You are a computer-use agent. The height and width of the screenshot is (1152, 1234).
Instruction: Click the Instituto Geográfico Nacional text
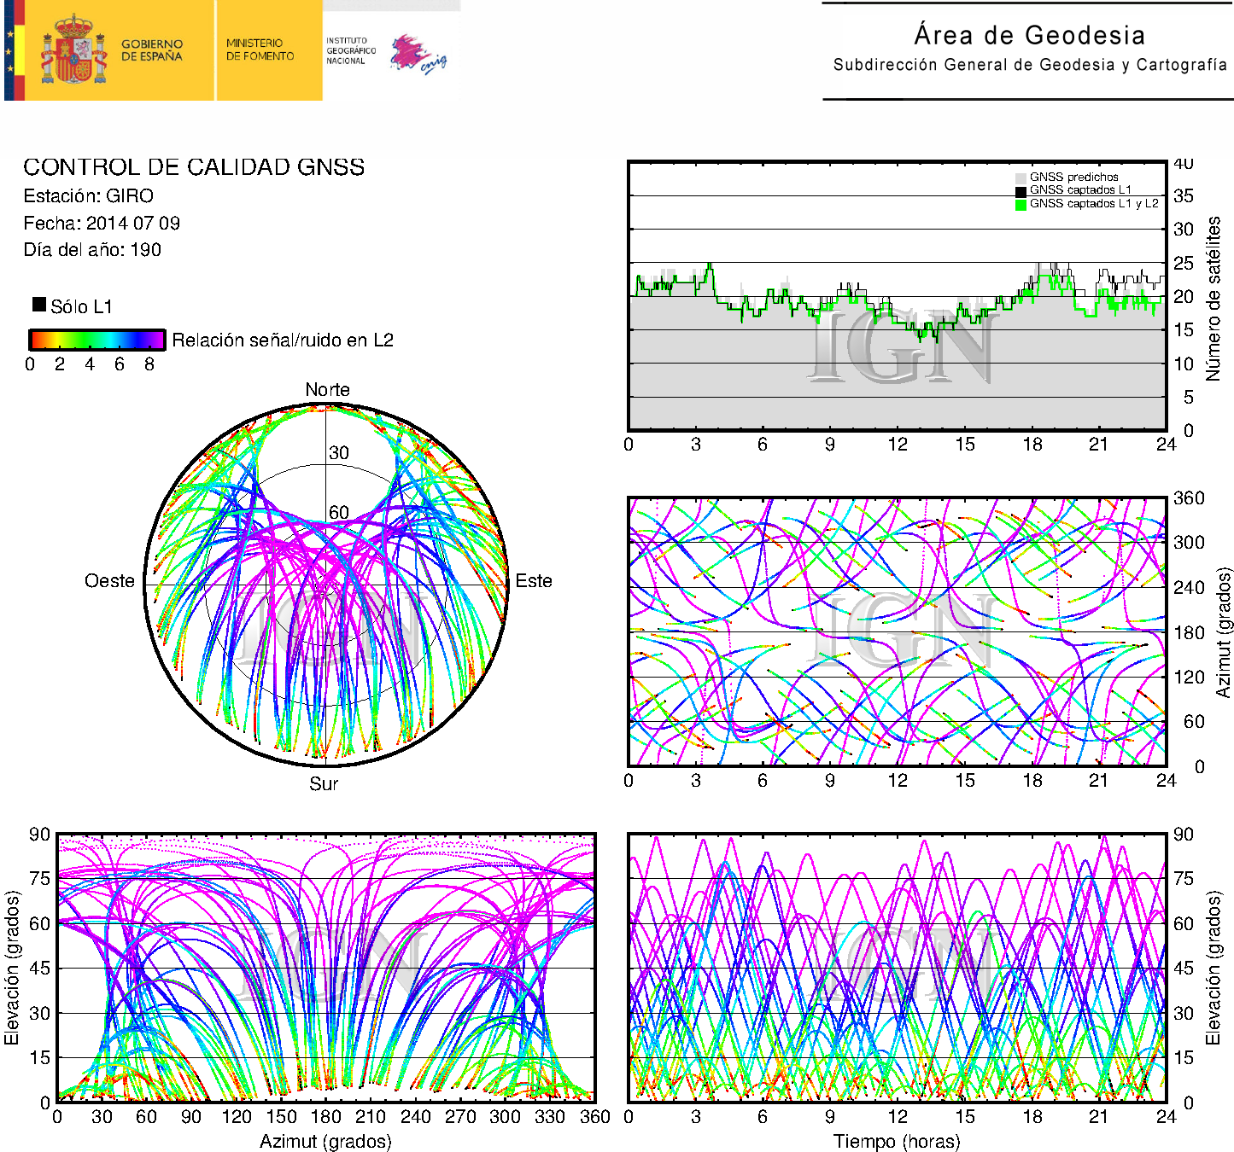click(350, 50)
